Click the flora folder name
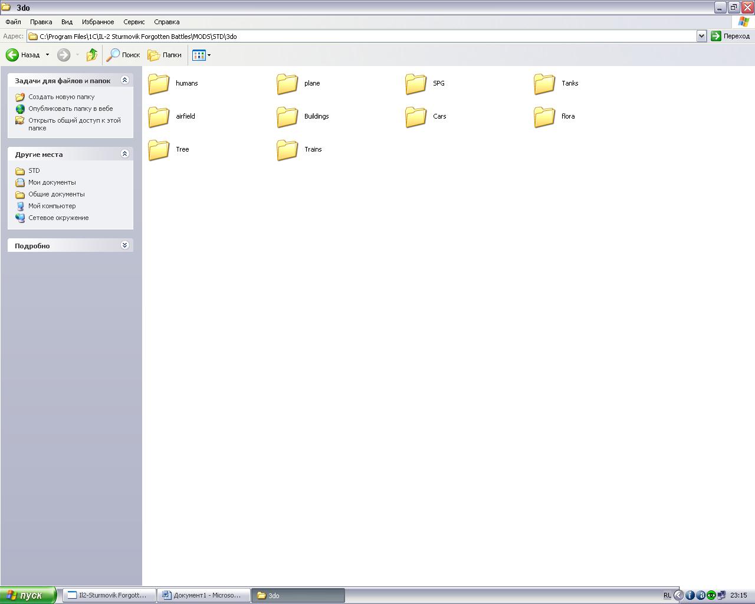The height and width of the screenshot is (604, 755). (568, 116)
